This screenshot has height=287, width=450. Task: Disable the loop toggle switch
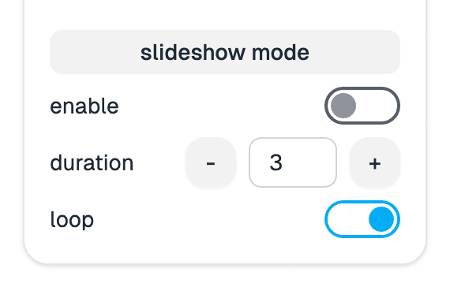[x=362, y=219]
